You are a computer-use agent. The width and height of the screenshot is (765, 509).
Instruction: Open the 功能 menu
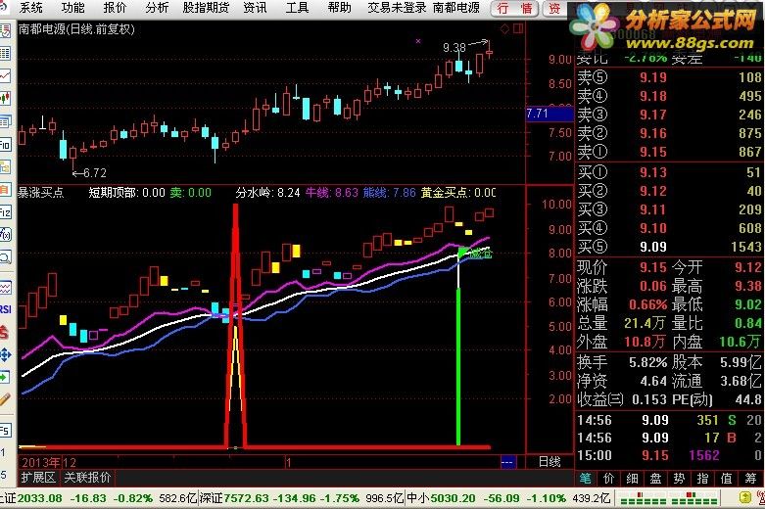click(x=73, y=7)
